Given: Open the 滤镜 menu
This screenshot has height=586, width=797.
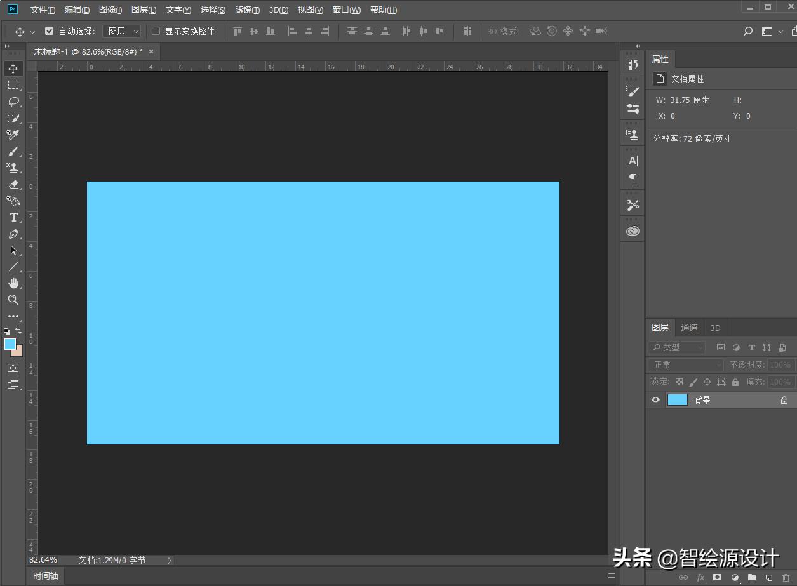Looking at the screenshot, I should tap(247, 10).
